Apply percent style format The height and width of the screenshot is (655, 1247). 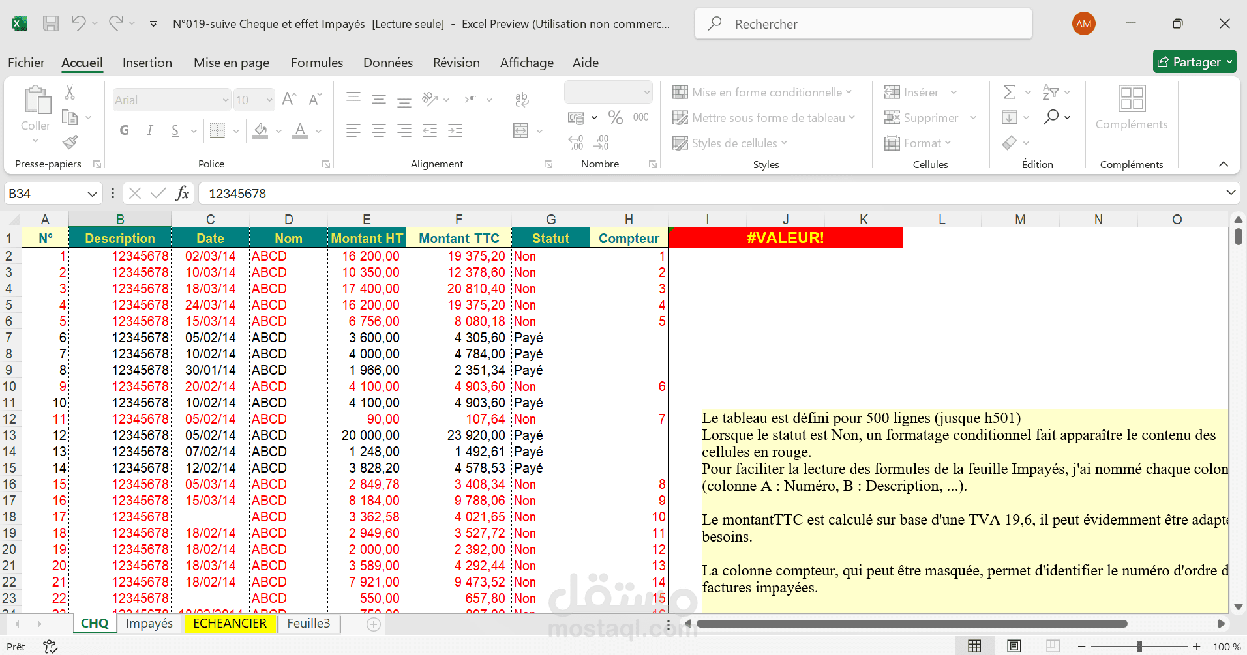click(615, 117)
